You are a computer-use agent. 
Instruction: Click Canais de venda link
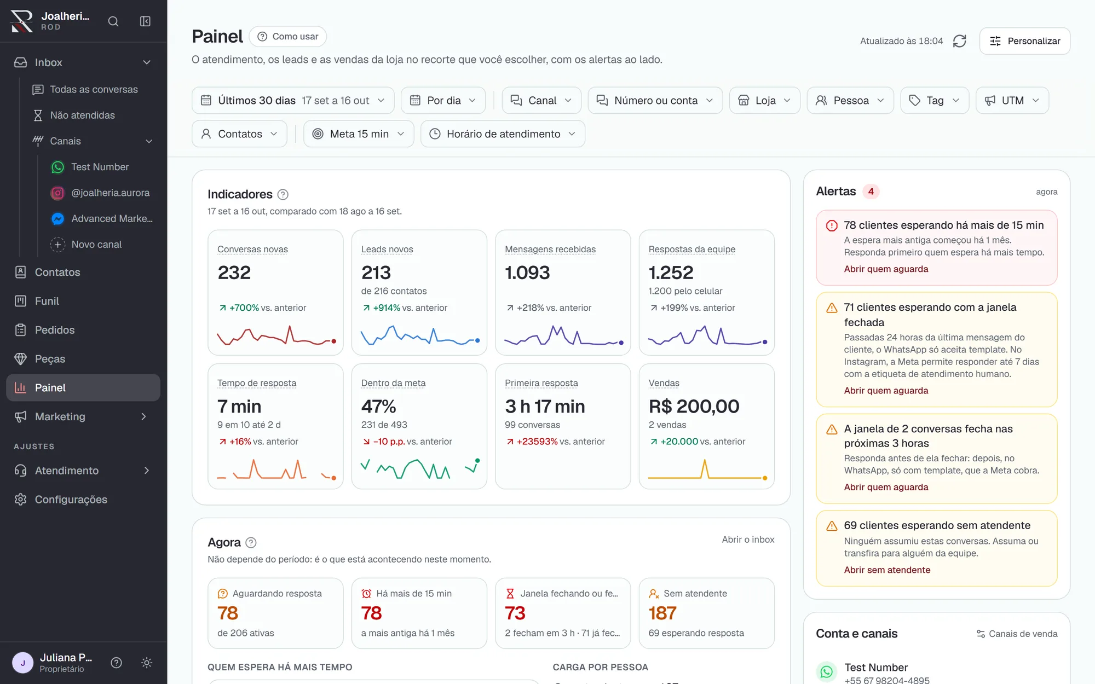point(1017,634)
